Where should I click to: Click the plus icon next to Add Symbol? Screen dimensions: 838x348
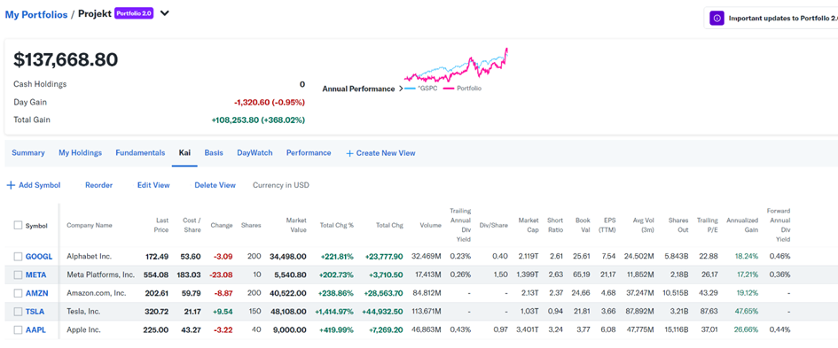coord(11,185)
